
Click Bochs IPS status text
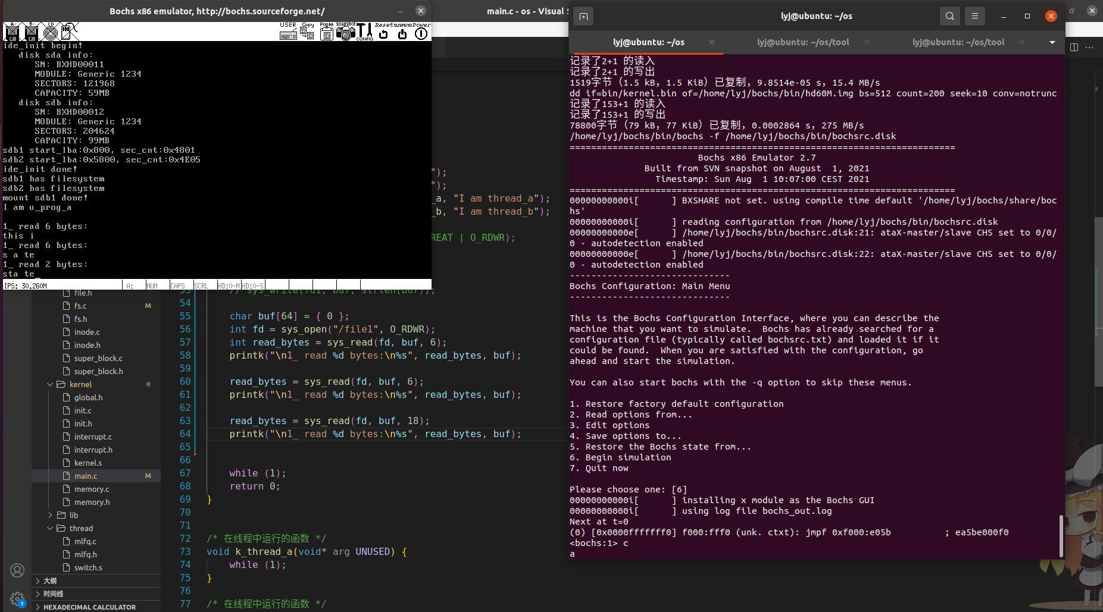pyautogui.click(x=26, y=285)
